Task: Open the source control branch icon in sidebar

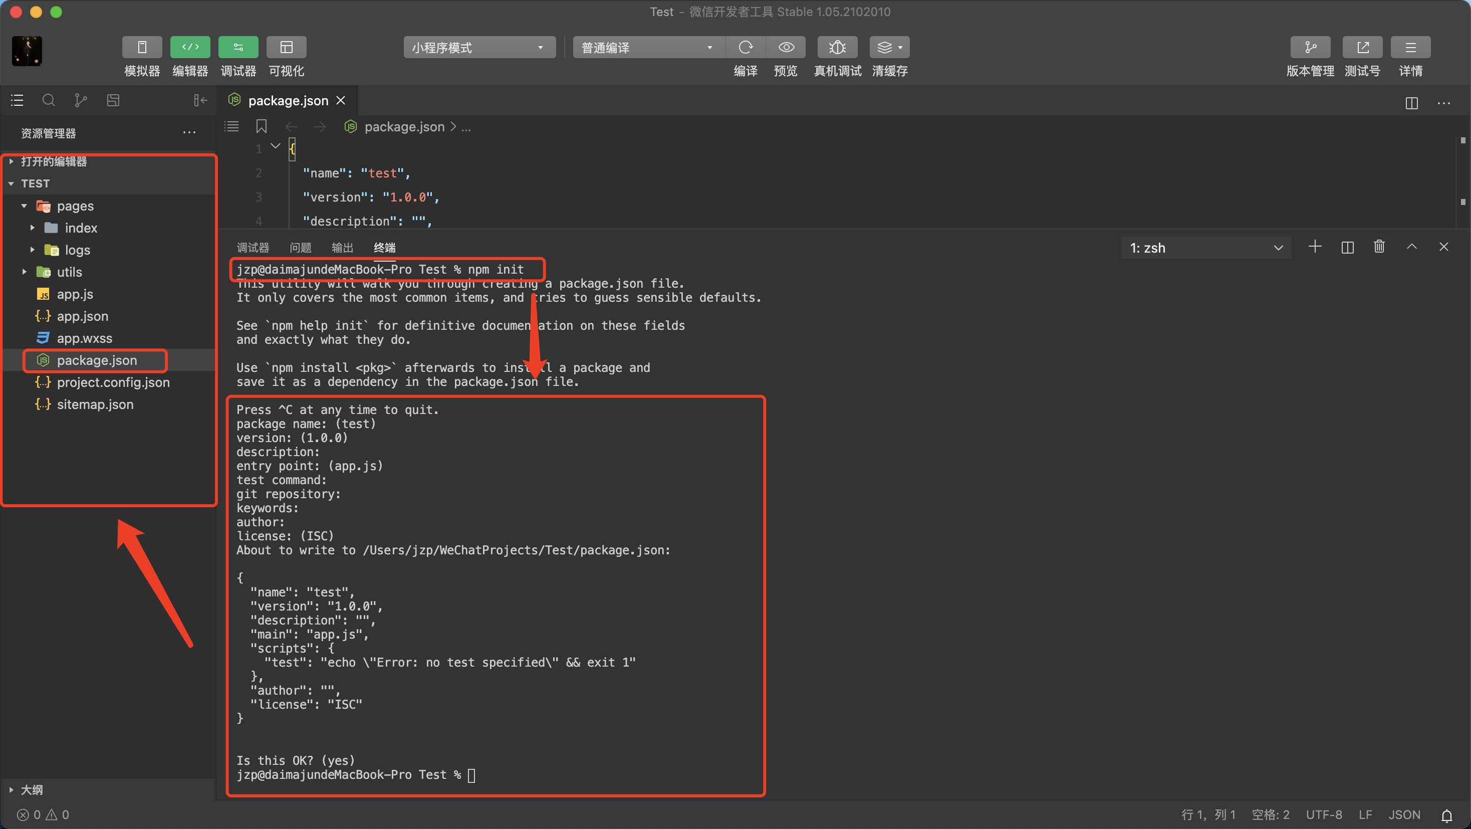Action: (x=81, y=101)
